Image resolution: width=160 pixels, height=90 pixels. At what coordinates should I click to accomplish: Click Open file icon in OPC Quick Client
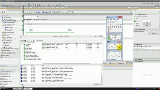pos(23,41)
